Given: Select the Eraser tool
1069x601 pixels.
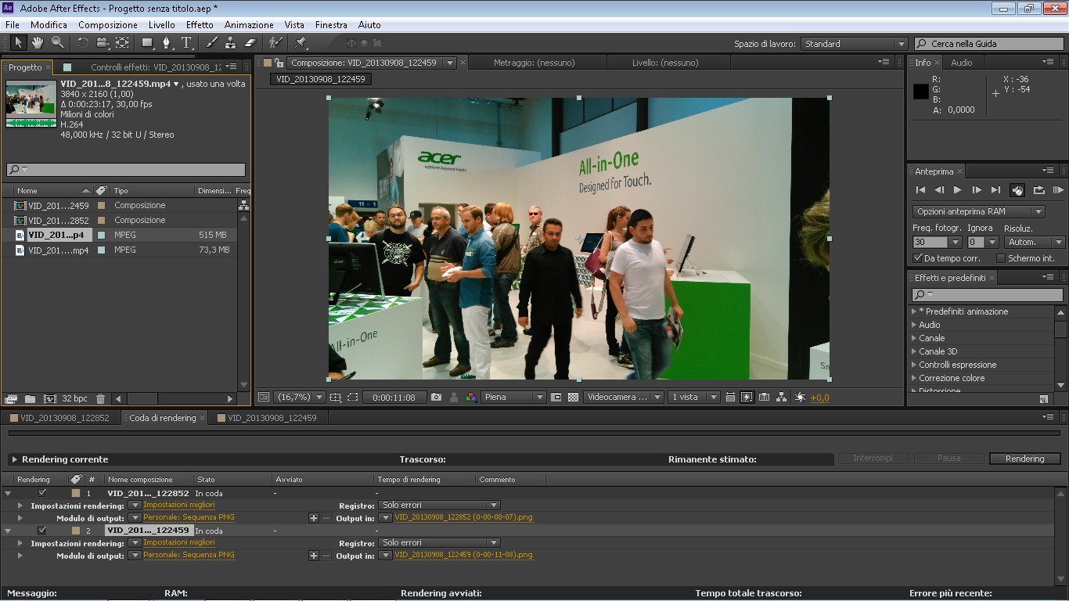Looking at the screenshot, I should (250, 43).
